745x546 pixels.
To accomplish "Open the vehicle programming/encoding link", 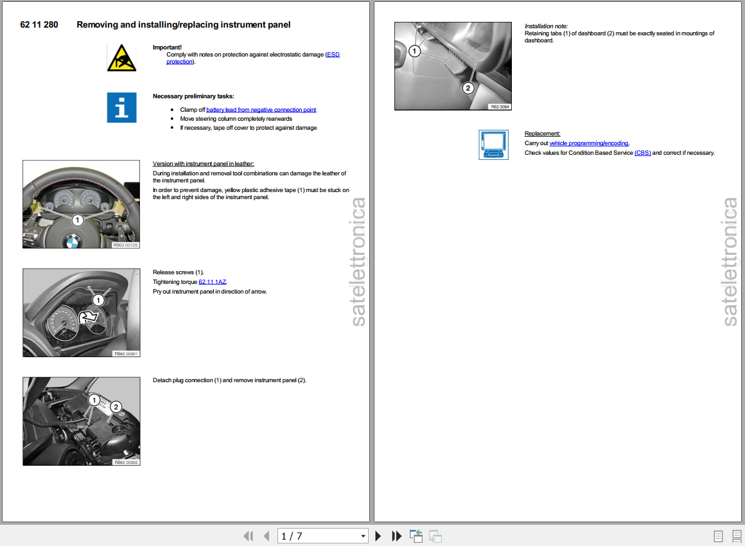I will click(589, 143).
